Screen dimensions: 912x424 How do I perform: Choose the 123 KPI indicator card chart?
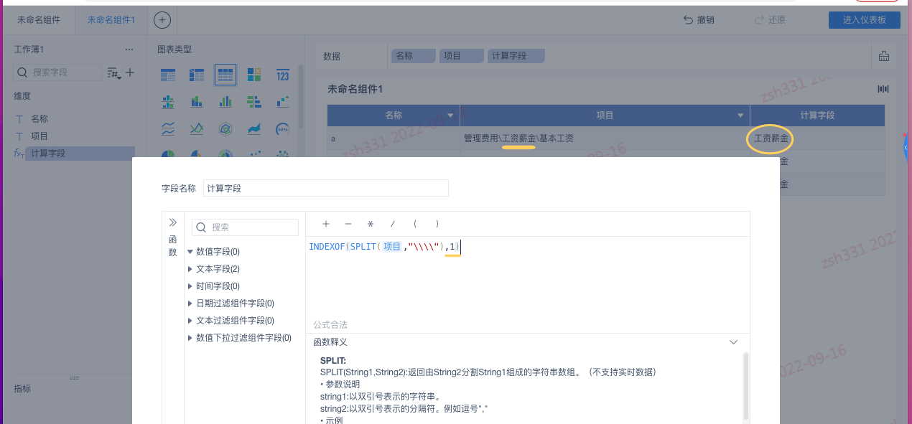click(283, 75)
